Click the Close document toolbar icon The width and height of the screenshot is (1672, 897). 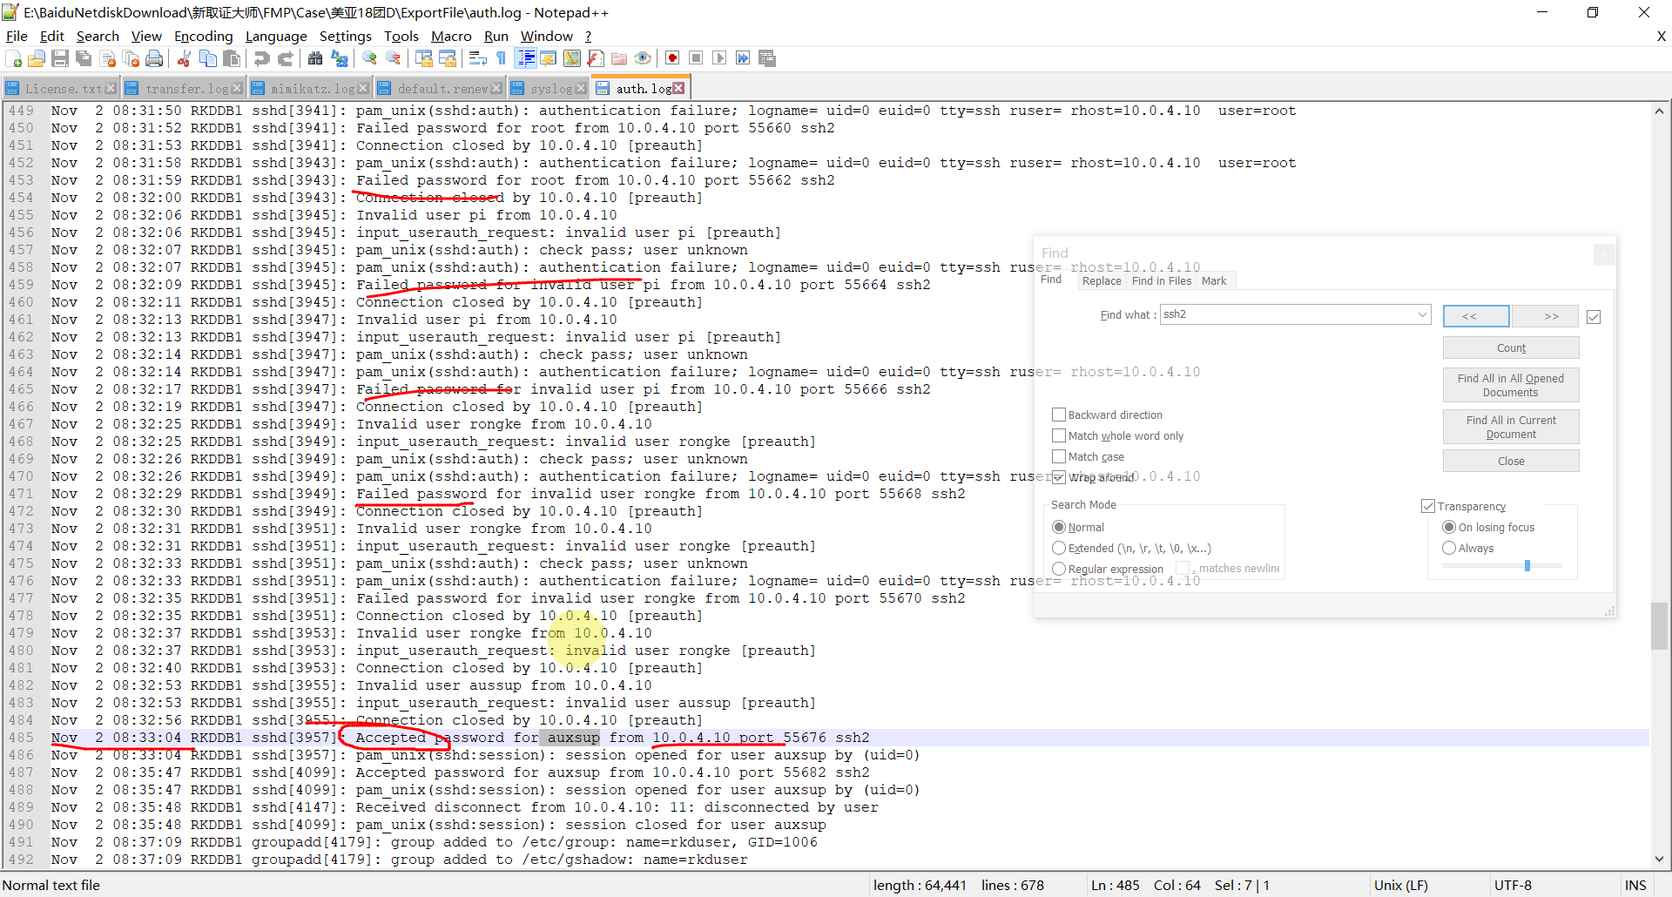[x=108, y=58]
